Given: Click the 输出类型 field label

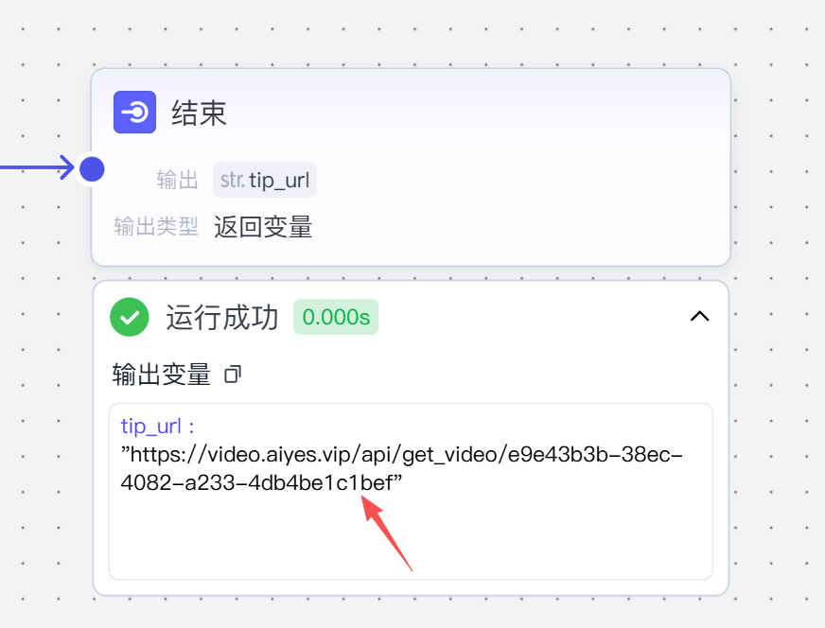Looking at the screenshot, I should pyautogui.click(x=156, y=227).
